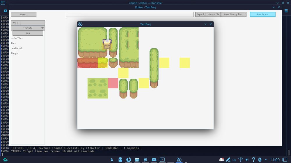Select the actorTiles list entry
Viewport: 291px width, 163px height.
click(17, 38)
